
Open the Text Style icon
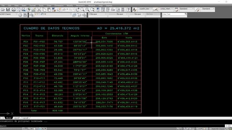point(134,10)
